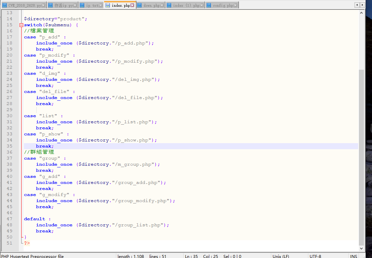Click the 'Ln : 35' status entry
Viewport: 372px width, 258px height.
pyautogui.click(x=191, y=256)
